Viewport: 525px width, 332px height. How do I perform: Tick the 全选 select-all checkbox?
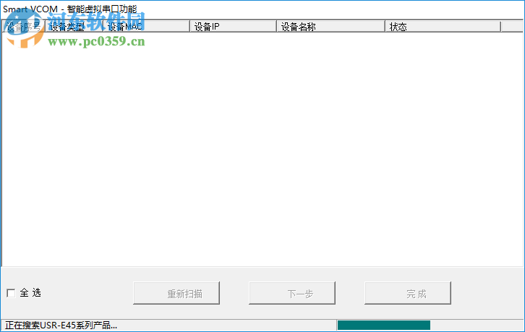coord(11,293)
